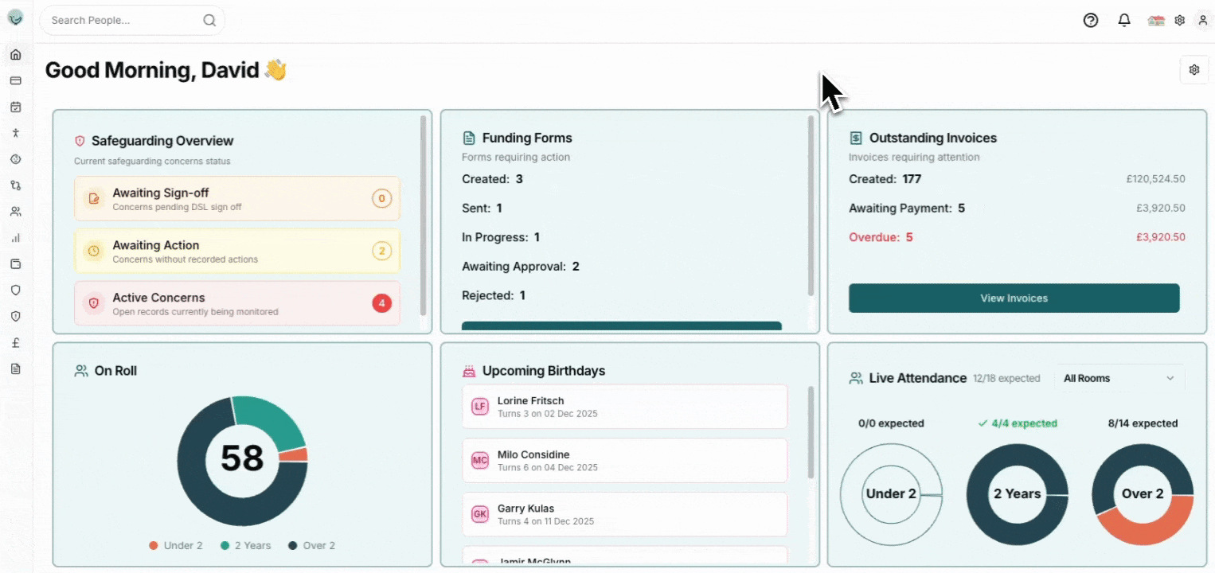Viewport: 1215px width, 573px height.
Task: Click the Over 2 attendance donut
Action: 1143,494
